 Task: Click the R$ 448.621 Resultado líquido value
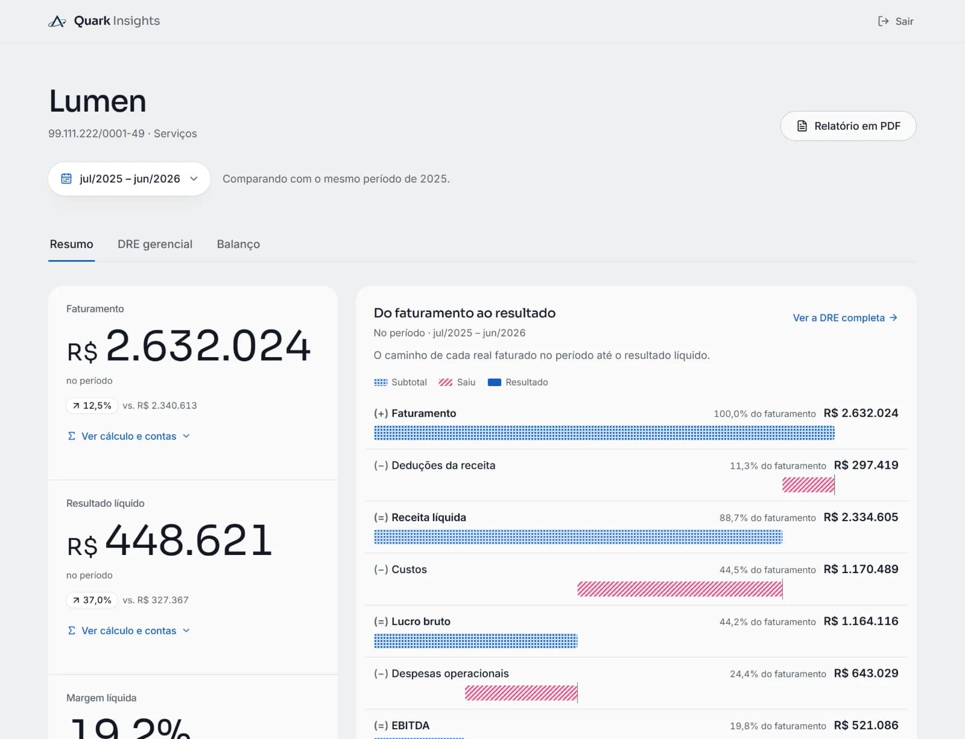click(170, 541)
